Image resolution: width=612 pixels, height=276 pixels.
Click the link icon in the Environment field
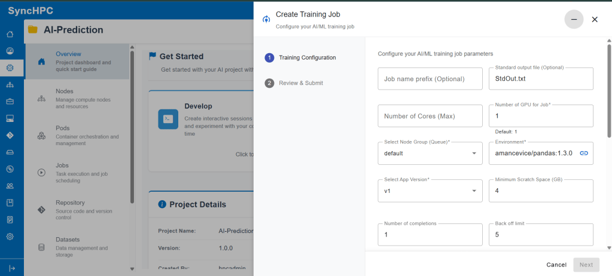coord(584,153)
